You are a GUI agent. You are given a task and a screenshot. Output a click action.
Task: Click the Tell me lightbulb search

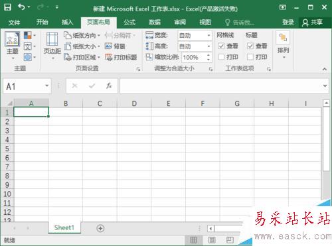240,23
